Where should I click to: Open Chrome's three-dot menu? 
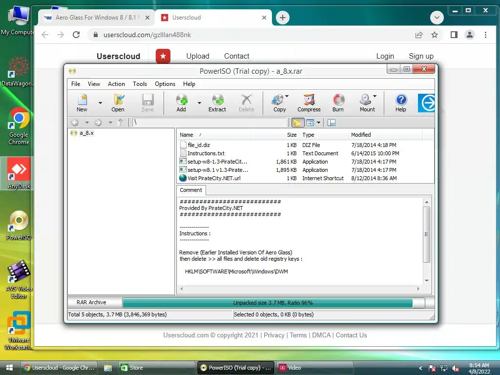click(x=485, y=35)
